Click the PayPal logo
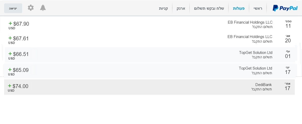The image size is (302, 124). (285, 8)
